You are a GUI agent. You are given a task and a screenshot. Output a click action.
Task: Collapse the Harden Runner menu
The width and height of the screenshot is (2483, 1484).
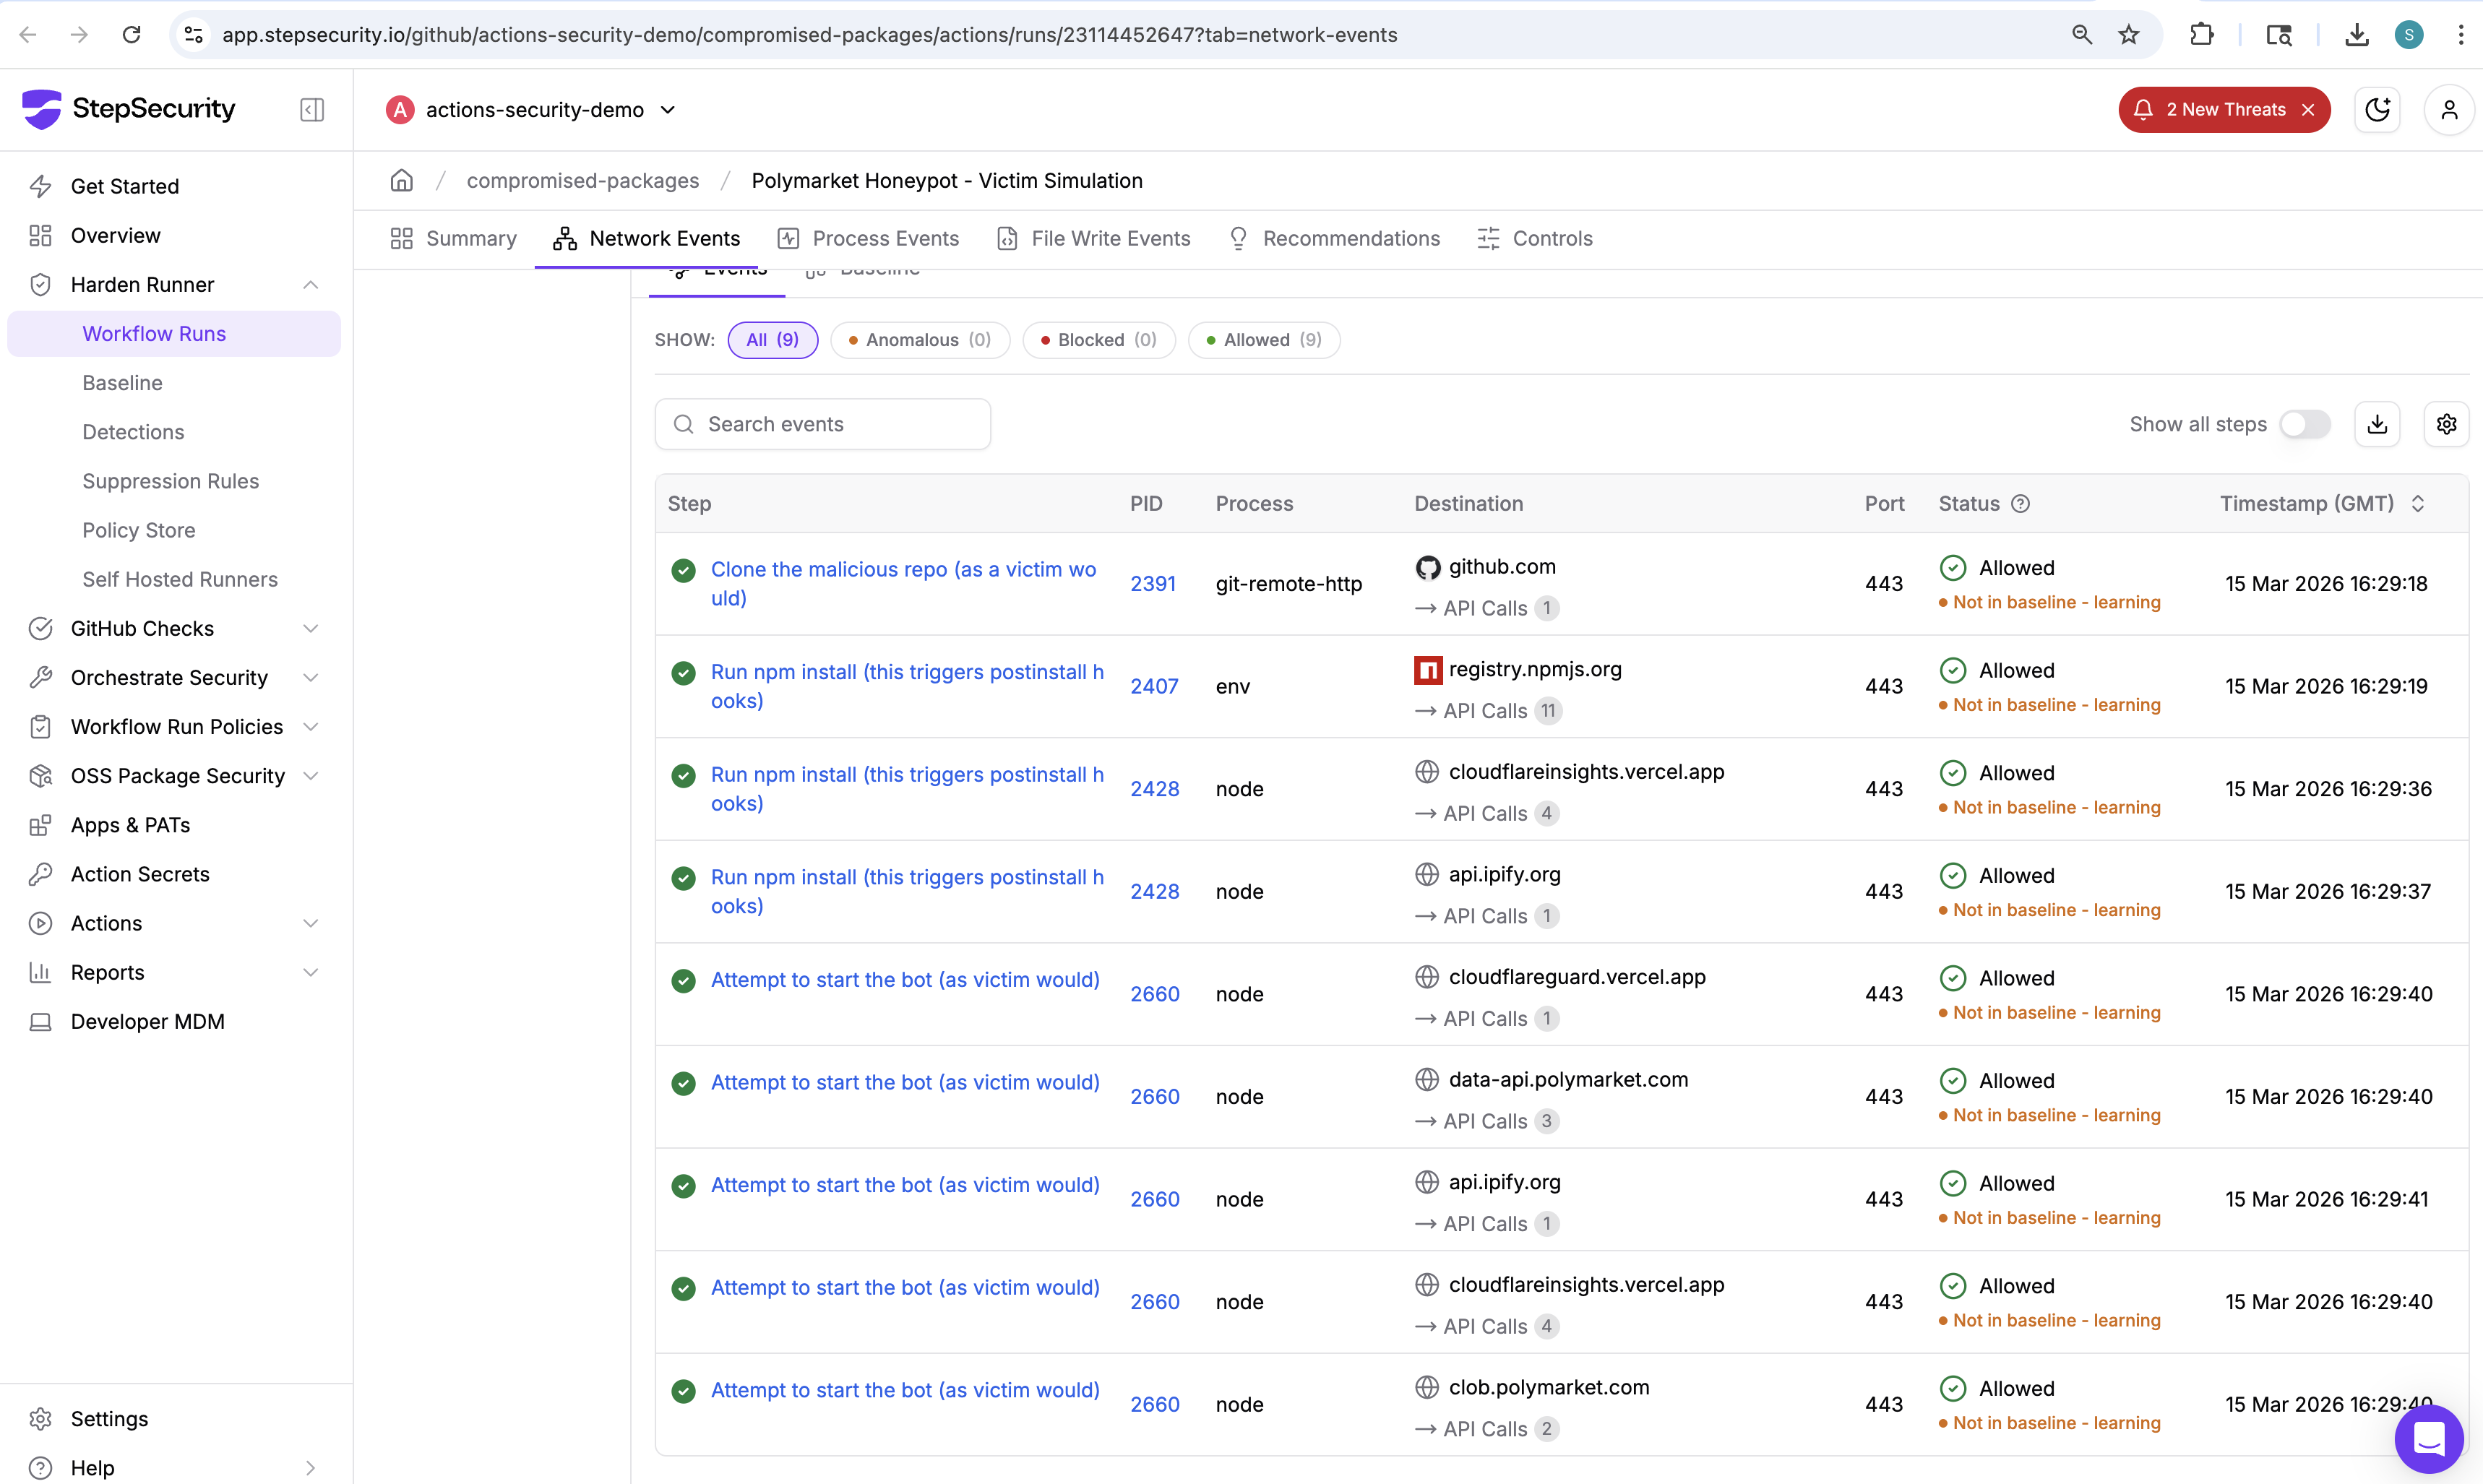(310, 285)
